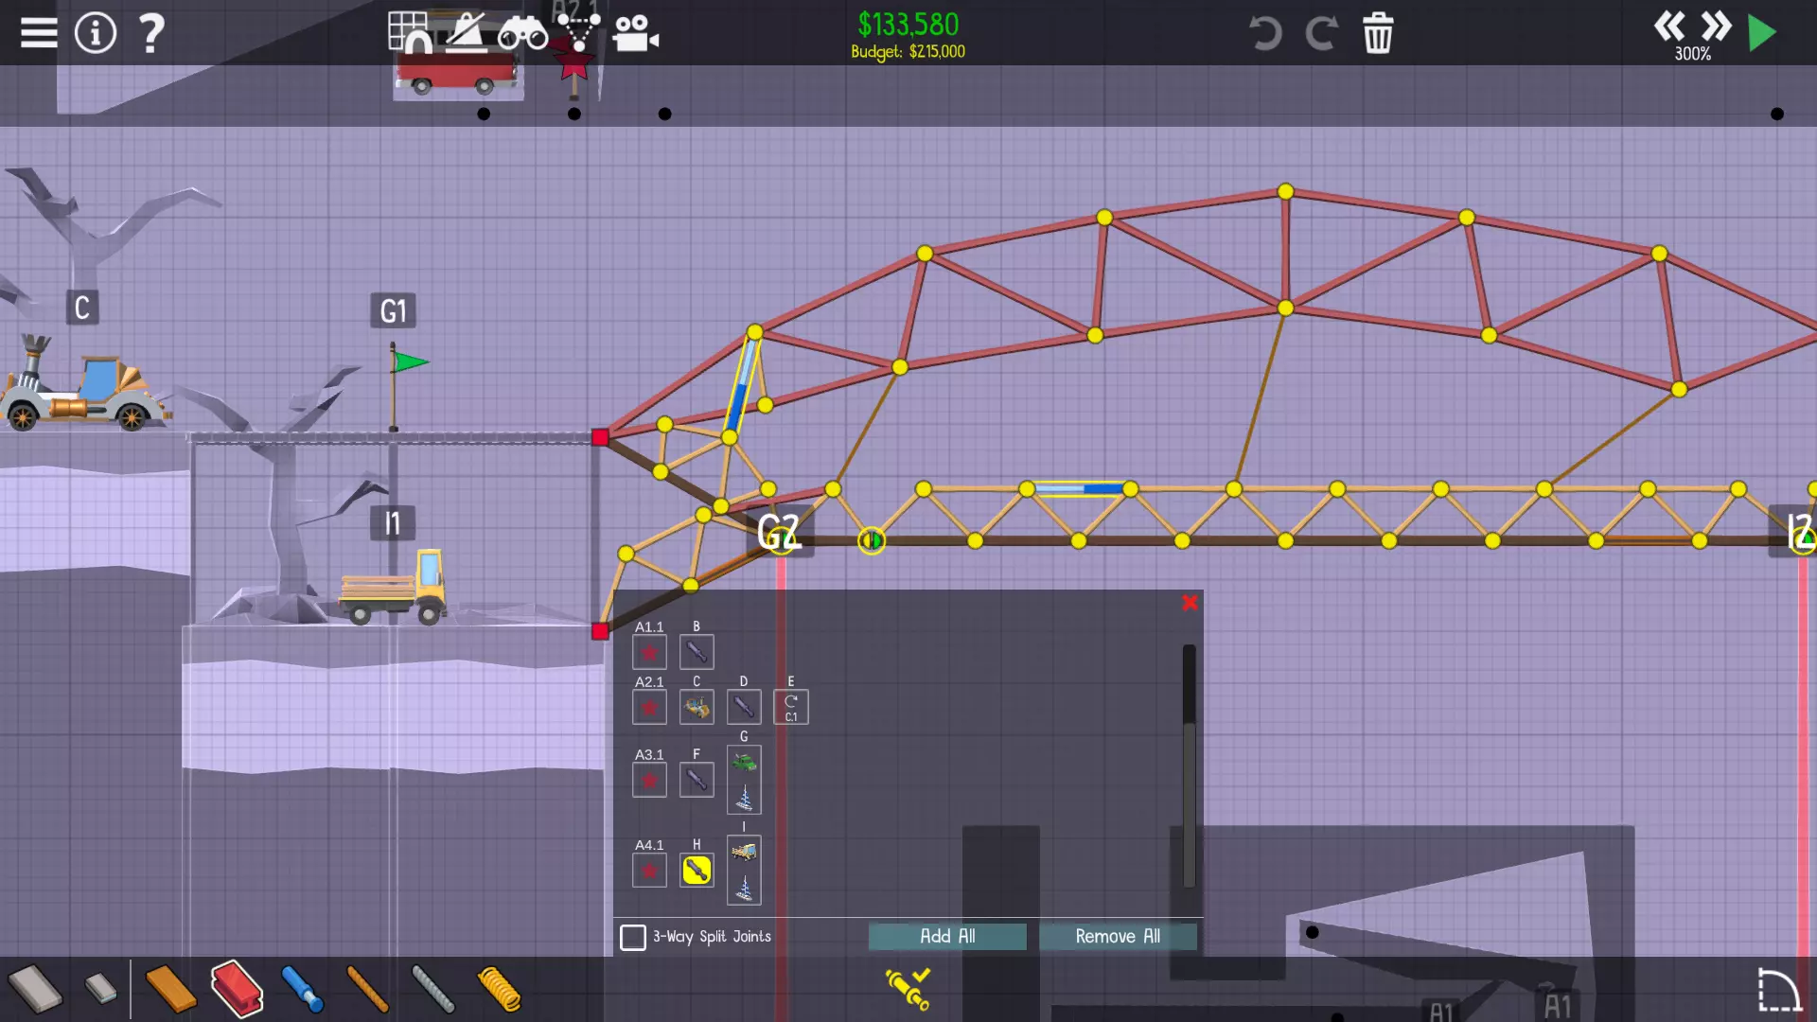Select the wood material
The height and width of the screenshot is (1022, 1817).
point(170,989)
